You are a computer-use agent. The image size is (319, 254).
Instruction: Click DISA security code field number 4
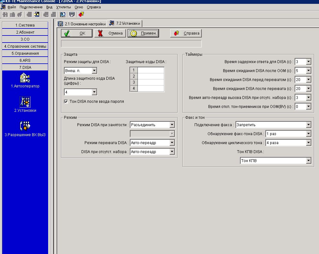point(151,88)
